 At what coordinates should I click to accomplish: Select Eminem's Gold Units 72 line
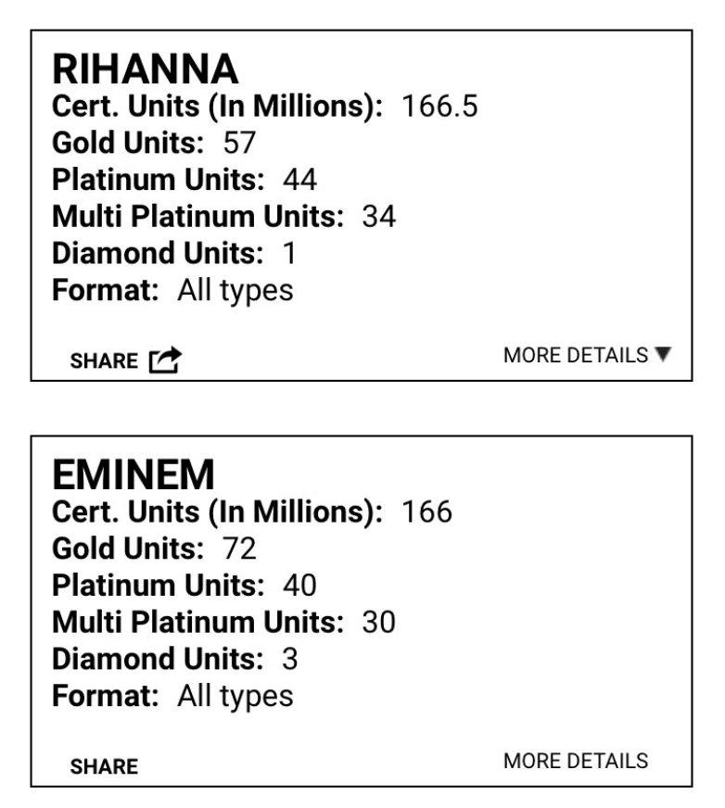(154, 549)
